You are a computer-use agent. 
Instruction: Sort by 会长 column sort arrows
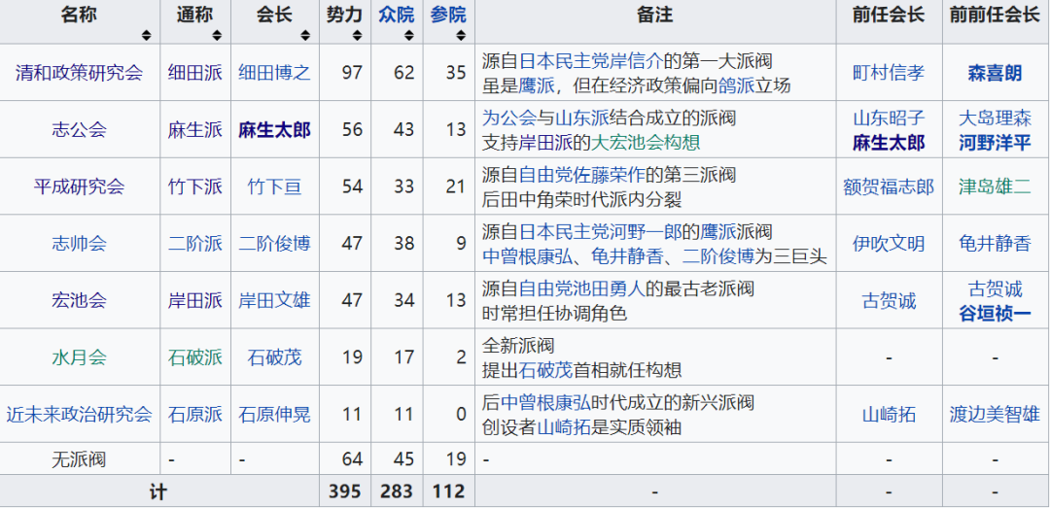[x=305, y=36]
